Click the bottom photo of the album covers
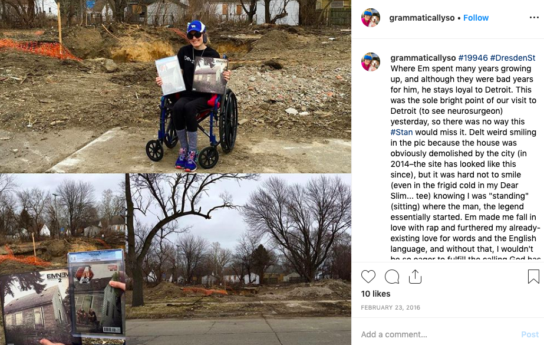The image size is (544, 345). (176, 259)
